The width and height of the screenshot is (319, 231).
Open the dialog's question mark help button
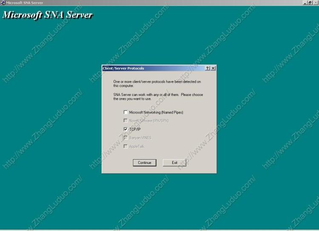click(207, 68)
